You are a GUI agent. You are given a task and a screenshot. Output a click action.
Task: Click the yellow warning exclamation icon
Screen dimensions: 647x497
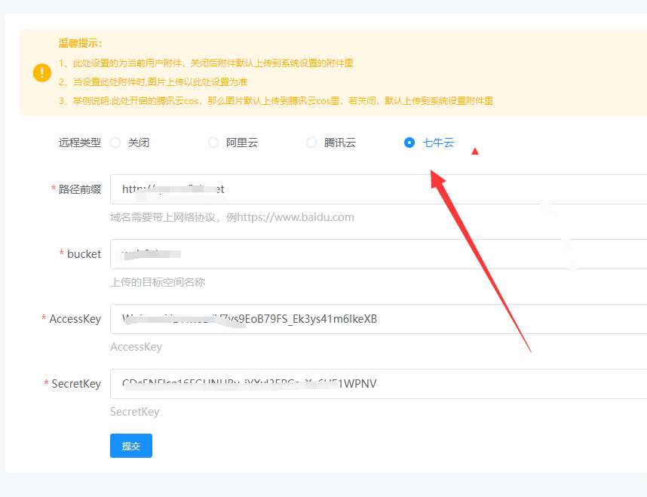(x=42, y=72)
